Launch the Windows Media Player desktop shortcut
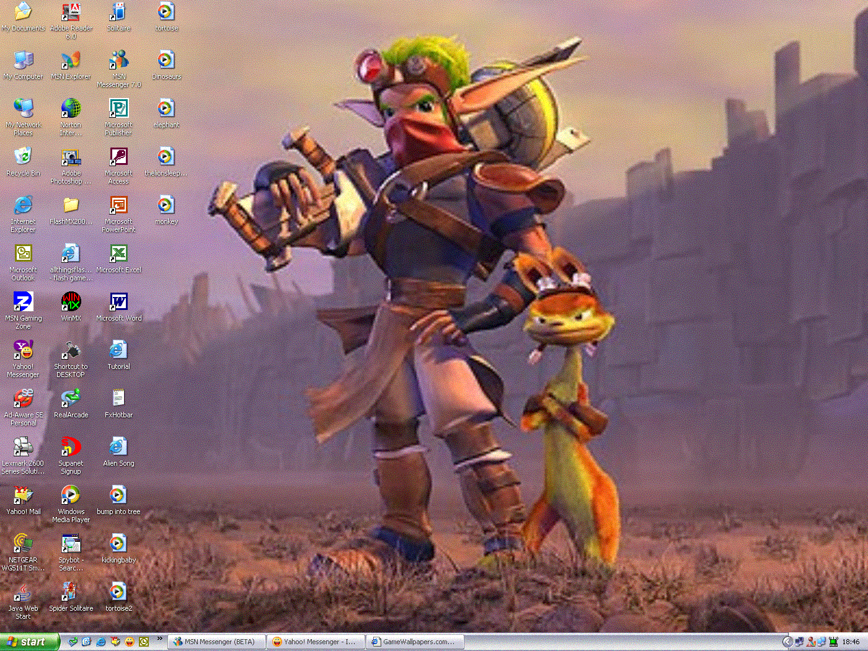 [71, 504]
